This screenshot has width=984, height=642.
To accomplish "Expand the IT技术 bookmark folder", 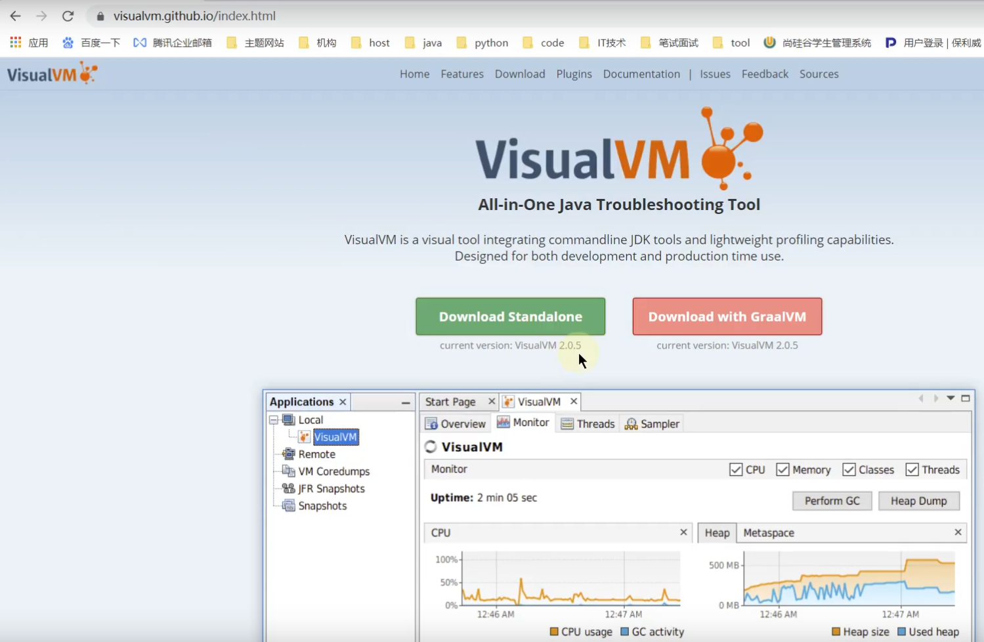I will (x=603, y=43).
